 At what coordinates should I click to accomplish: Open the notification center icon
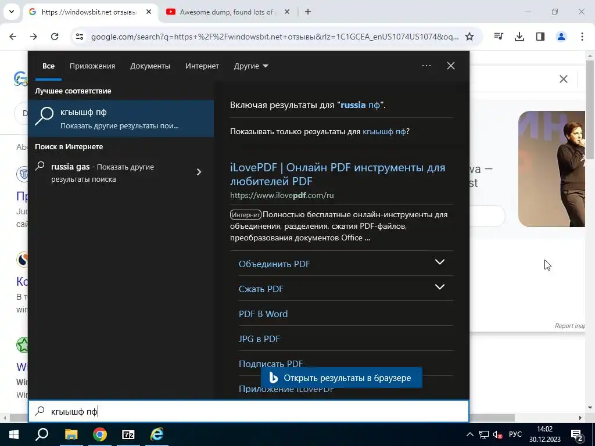click(577, 434)
